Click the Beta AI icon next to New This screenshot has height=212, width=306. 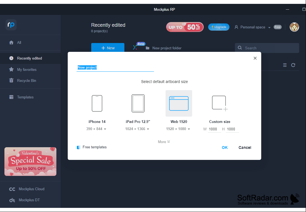point(135,47)
